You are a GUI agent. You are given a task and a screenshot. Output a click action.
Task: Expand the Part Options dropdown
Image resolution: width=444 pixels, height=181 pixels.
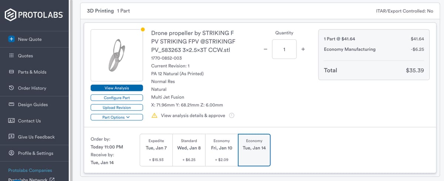117,117
